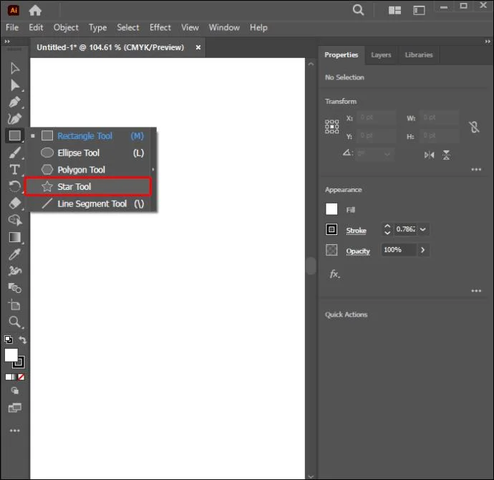Click the Appearance Fill swatch

(x=331, y=209)
